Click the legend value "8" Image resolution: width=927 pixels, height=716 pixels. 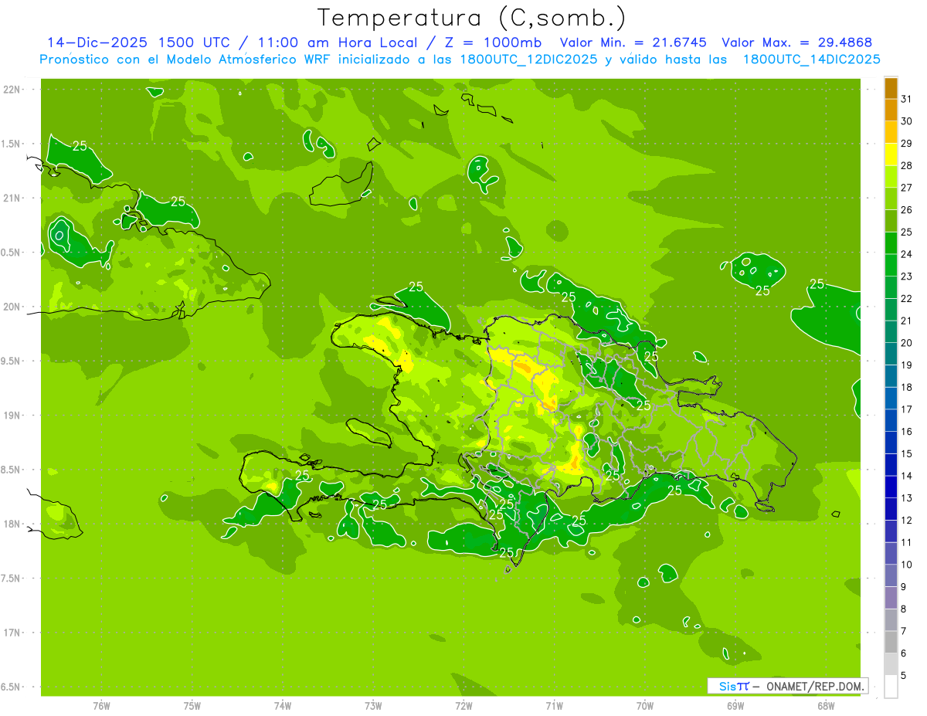(904, 609)
